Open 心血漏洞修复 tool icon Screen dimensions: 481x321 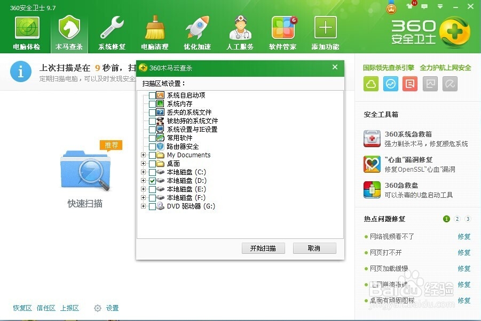pyautogui.click(x=372, y=164)
